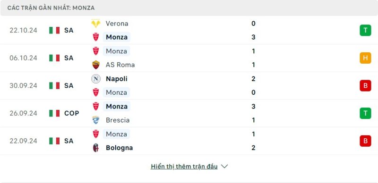Click the 22.10.24 match date
Screen dimensions: 378x183
tap(23, 30)
